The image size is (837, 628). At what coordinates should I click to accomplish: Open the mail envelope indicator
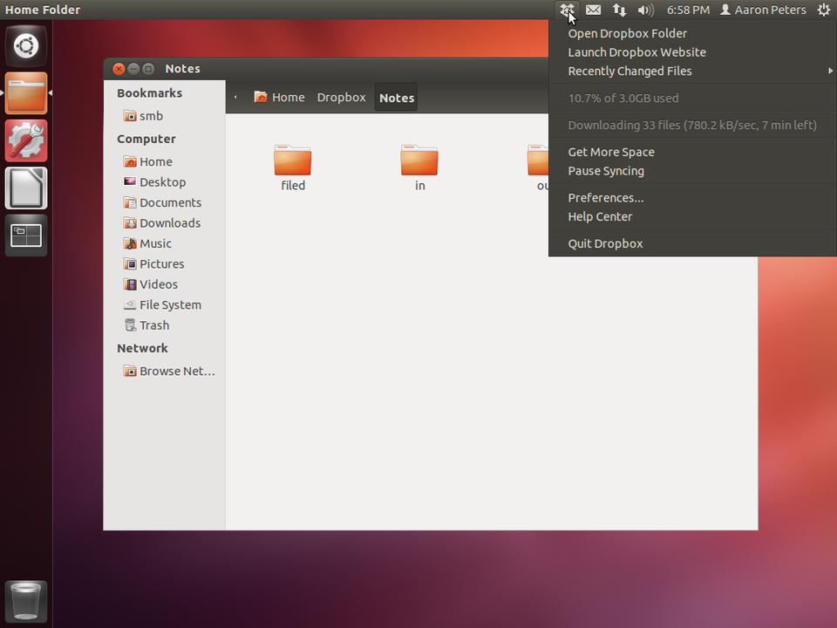(x=593, y=10)
